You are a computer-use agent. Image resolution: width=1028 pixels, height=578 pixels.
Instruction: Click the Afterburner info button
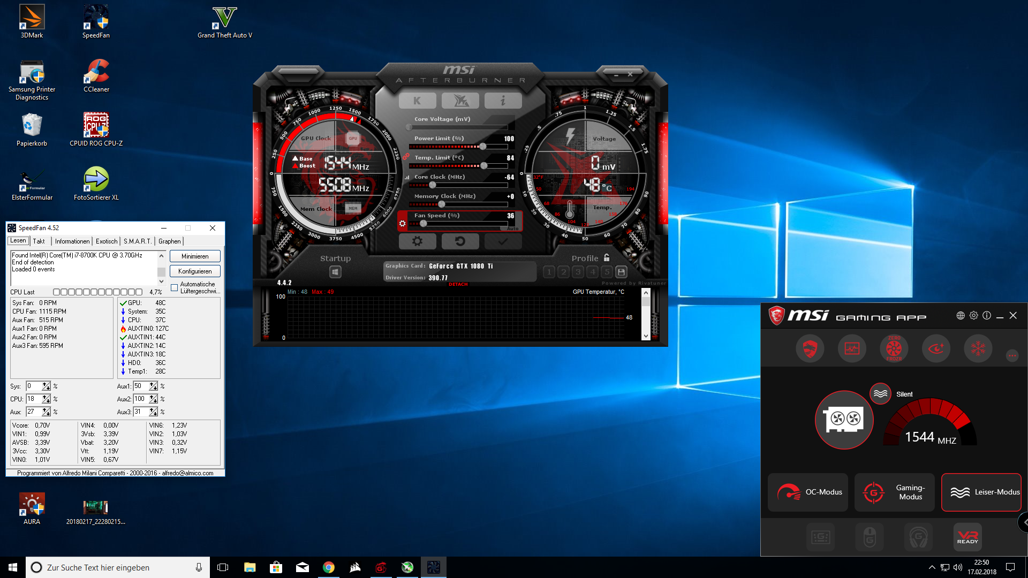pos(503,101)
